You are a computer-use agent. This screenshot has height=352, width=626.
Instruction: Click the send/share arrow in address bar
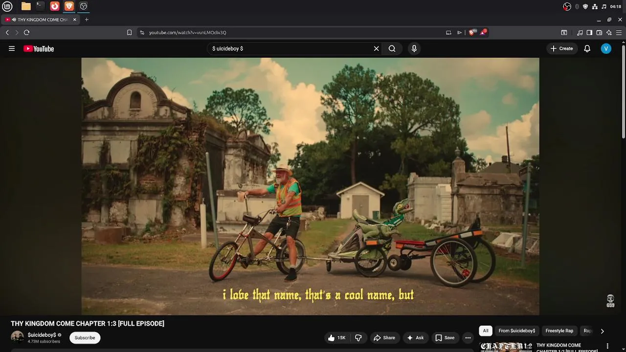[x=459, y=32]
